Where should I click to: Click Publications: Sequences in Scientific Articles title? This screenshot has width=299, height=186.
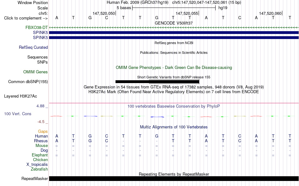tap(174, 53)
